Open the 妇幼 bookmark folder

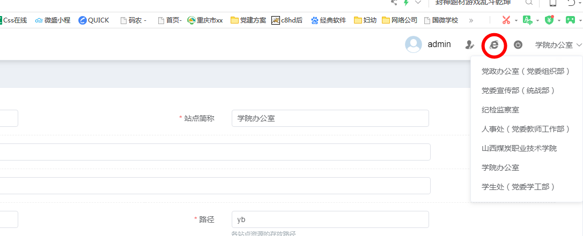[x=365, y=20]
